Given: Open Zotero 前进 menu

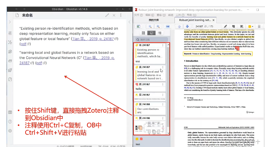Looking at the screenshot, I should point(171,15).
